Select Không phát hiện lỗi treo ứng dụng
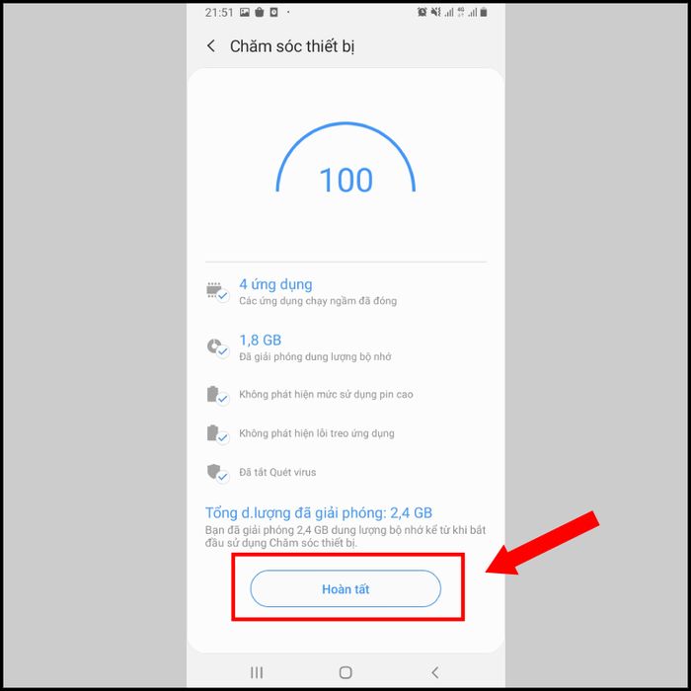This screenshot has height=691, width=691. click(x=317, y=433)
